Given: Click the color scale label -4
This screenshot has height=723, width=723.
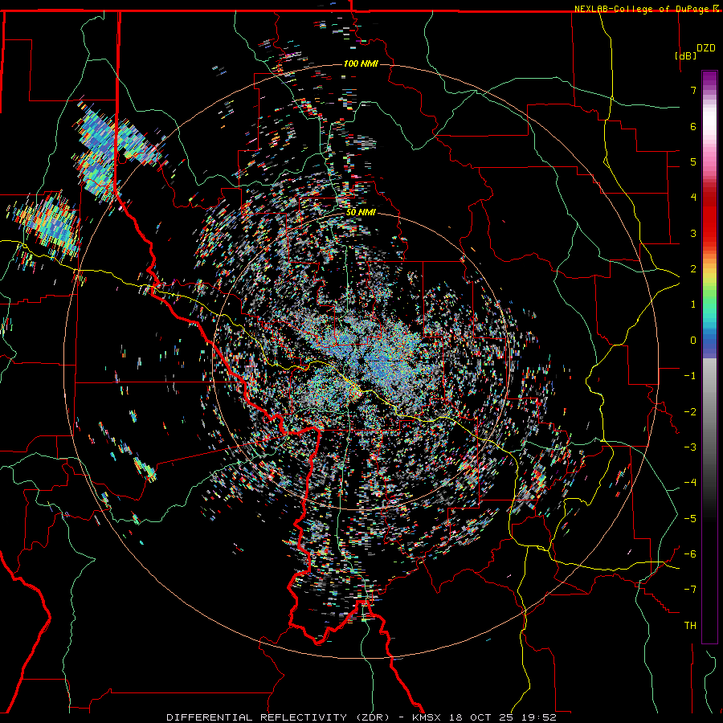Looking at the screenshot, I should tap(690, 483).
